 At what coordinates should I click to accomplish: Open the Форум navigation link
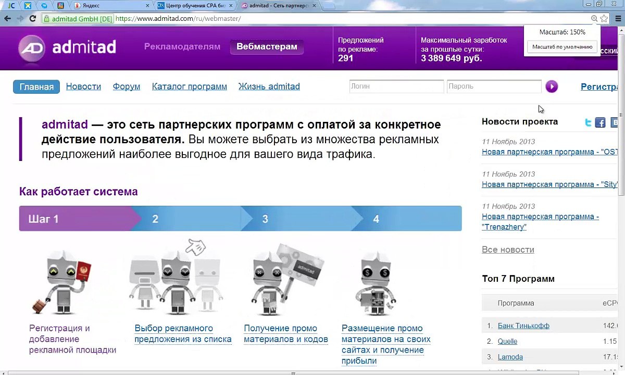[127, 86]
